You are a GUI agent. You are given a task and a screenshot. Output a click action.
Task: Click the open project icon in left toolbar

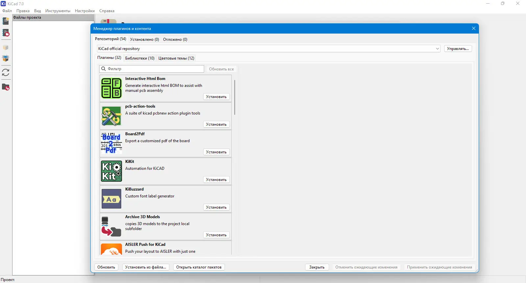(6, 33)
